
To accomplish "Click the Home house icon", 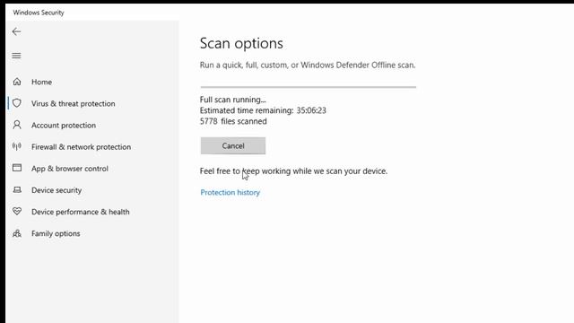I will pos(17,82).
